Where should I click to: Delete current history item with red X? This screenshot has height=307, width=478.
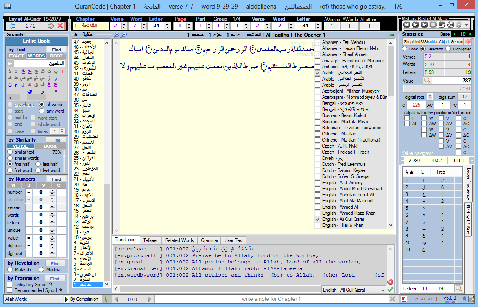60,26
